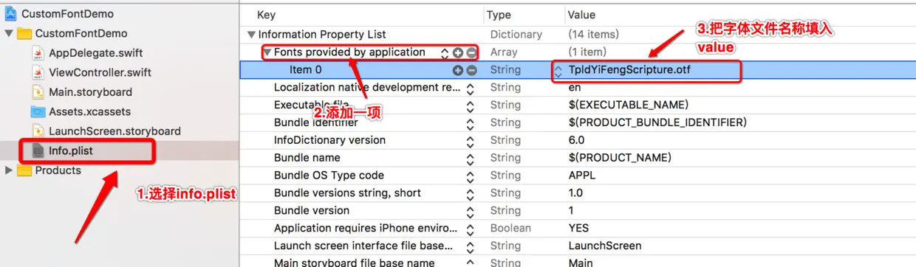This screenshot has height=267, width=916.
Task: Click the YES Boolean value
Action: tap(578, 229)
